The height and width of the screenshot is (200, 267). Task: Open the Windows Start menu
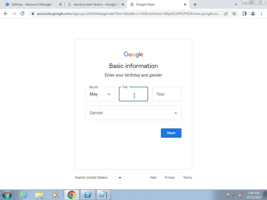point(7,195)
